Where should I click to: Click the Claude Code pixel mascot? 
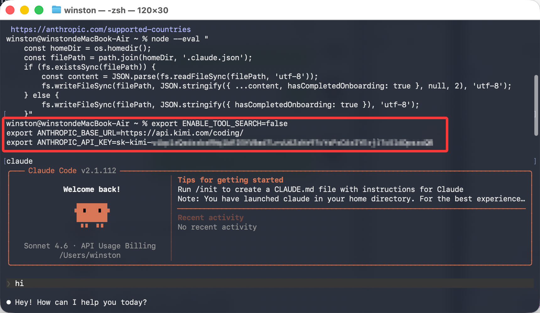[92, 215]
